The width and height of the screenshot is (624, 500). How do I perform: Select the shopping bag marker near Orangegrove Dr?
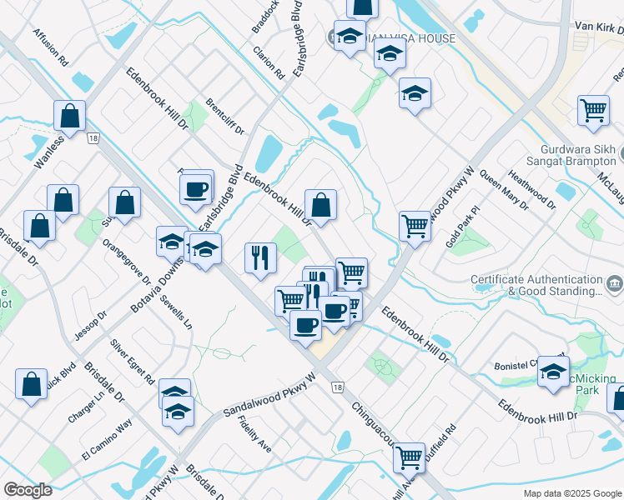[x=124, y=201]
